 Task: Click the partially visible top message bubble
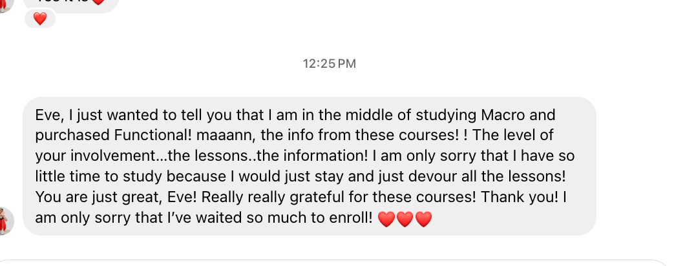click(x=71, y=5)
